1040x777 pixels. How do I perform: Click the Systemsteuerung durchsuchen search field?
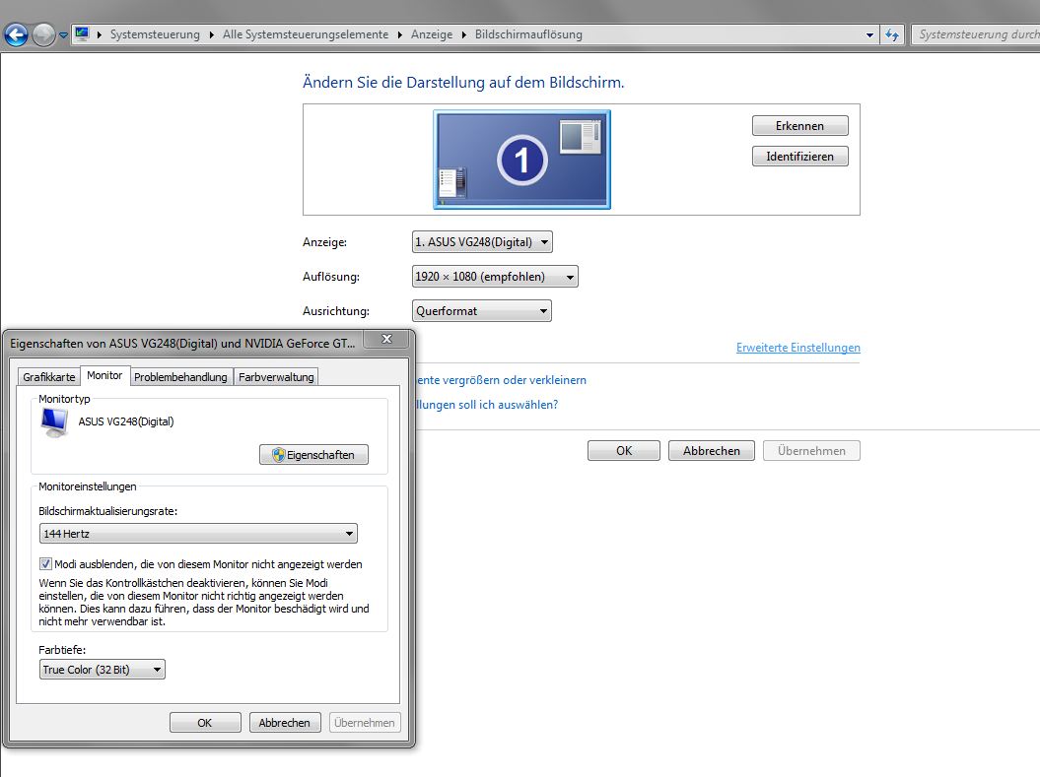pos(976,34)
